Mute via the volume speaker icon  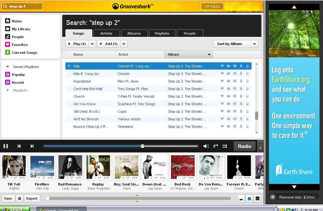pyautogui.click(x=206, y=146)
